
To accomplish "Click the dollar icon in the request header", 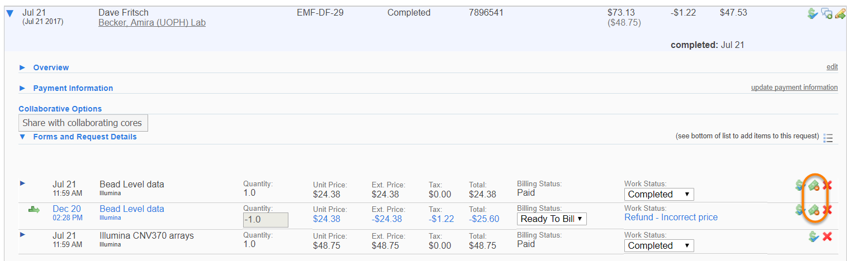I will (813, 13).
